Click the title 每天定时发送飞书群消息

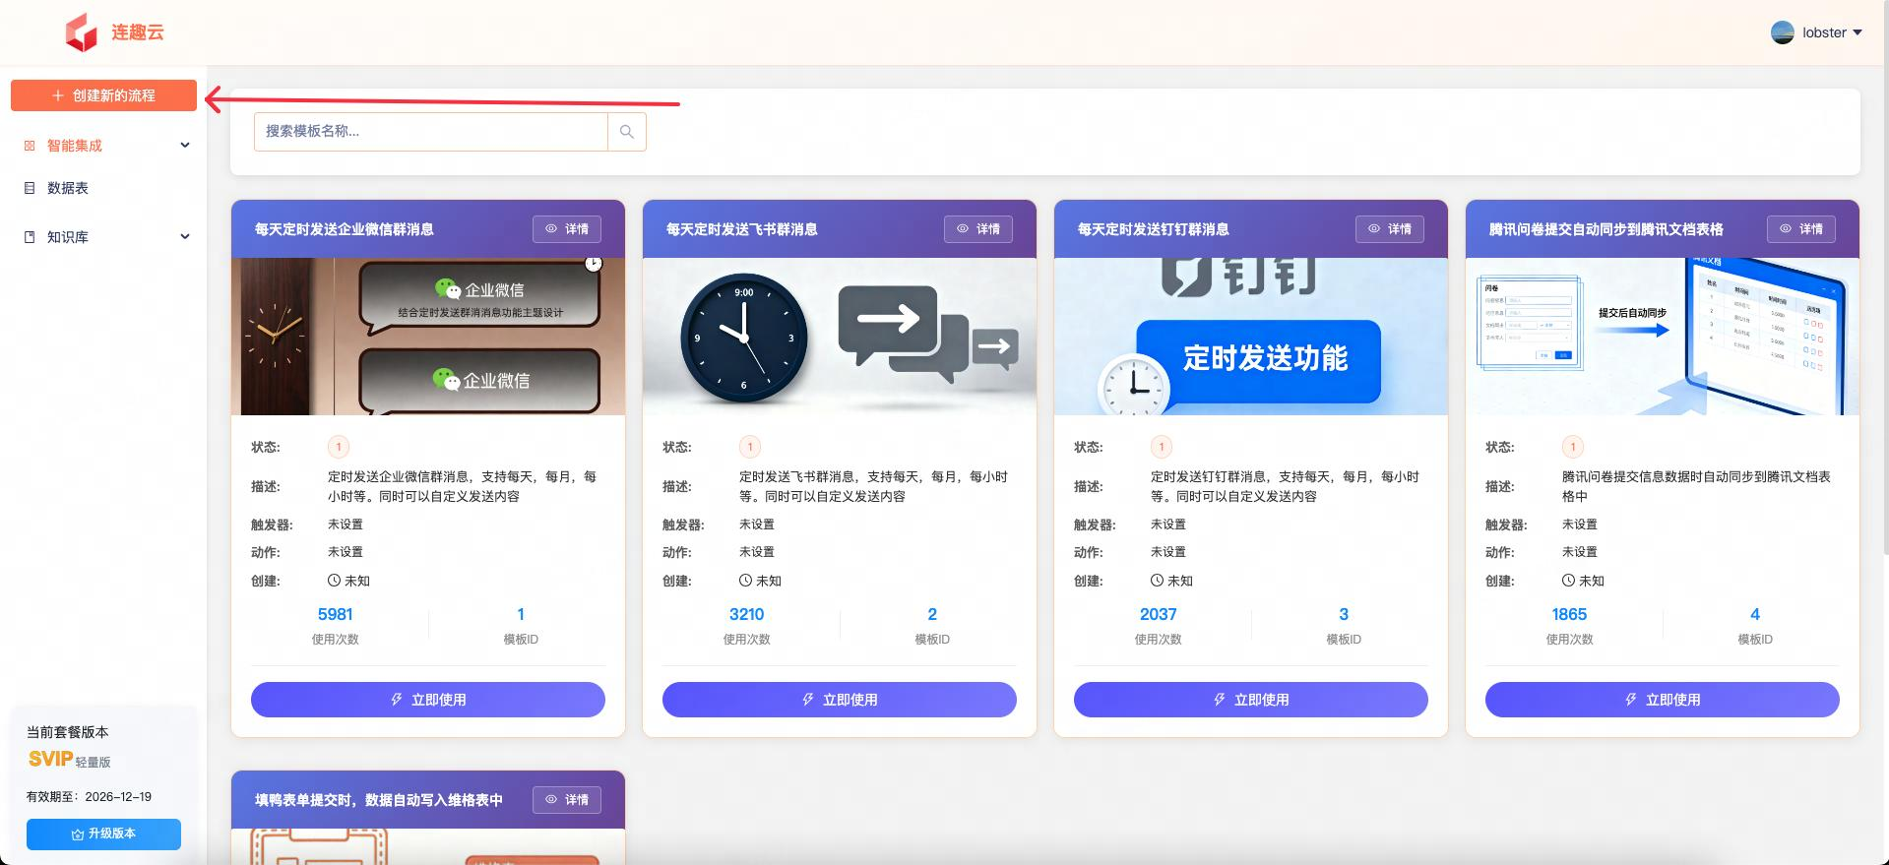[x=741, y=229]
